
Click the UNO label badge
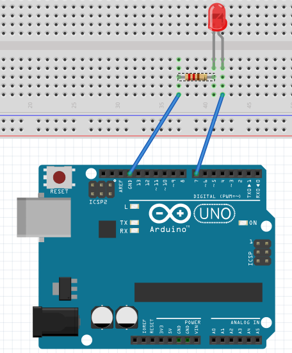point(215,213)
